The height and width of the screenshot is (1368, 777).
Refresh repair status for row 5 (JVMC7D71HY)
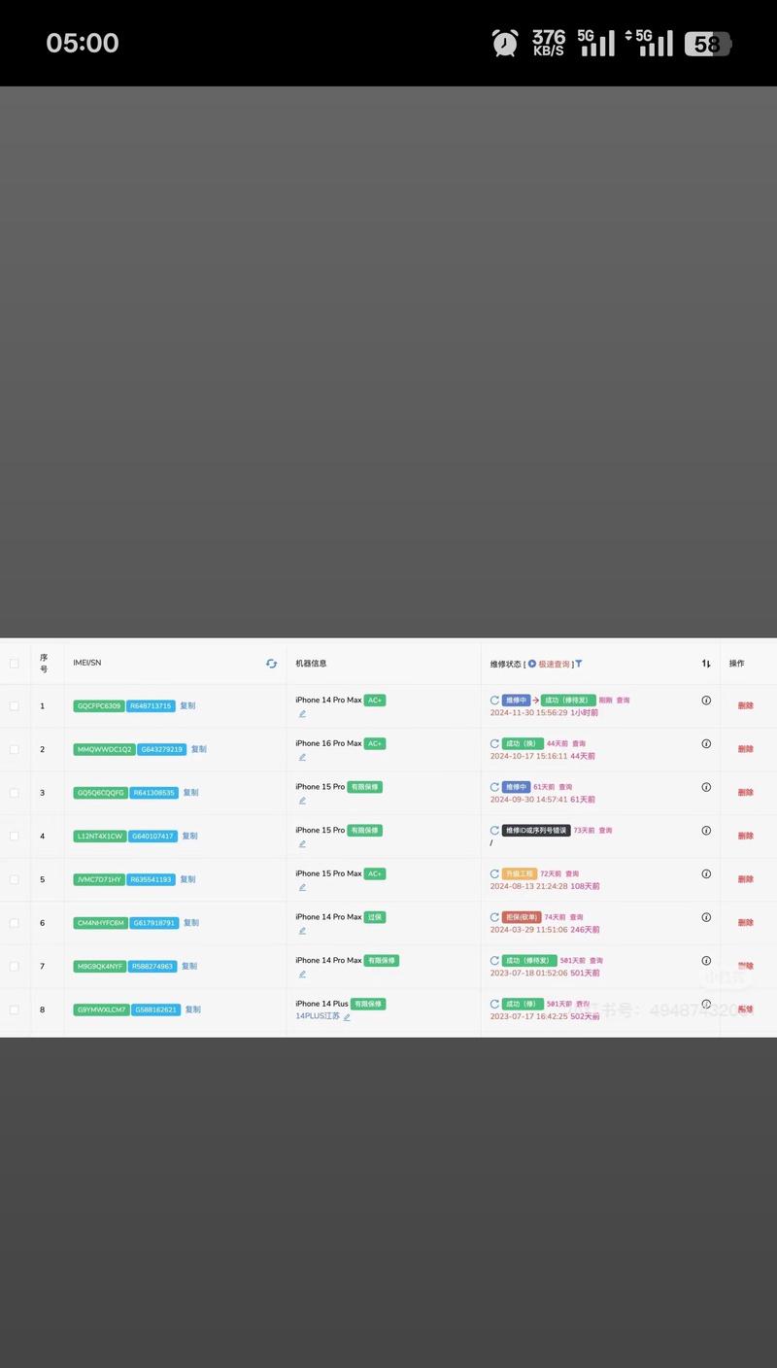(494, 874)
